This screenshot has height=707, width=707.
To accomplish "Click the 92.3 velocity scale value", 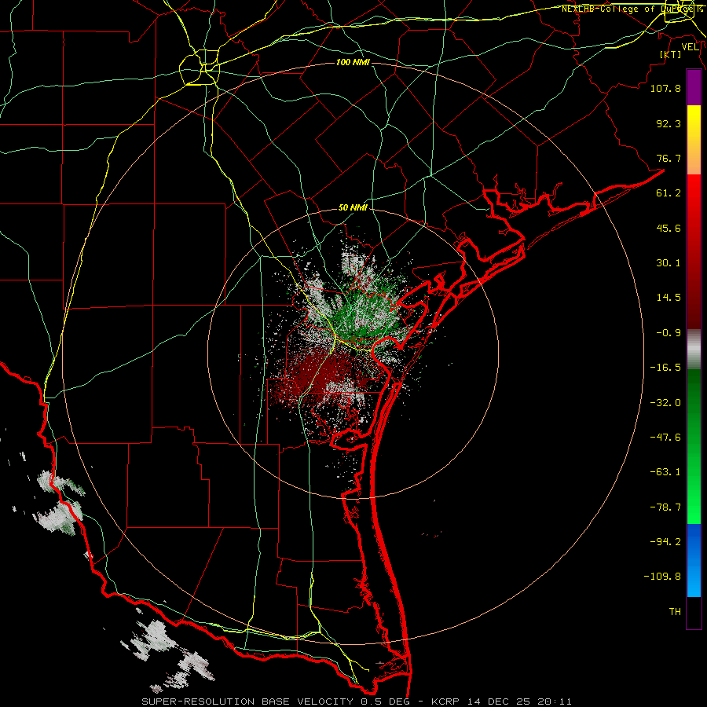I will (669, 123).
